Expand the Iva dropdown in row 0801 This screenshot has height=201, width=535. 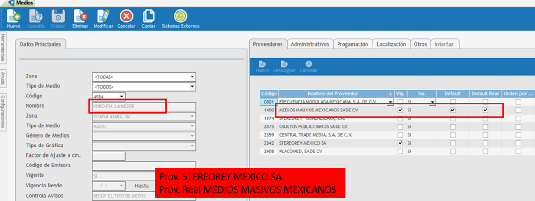(433, 102)
